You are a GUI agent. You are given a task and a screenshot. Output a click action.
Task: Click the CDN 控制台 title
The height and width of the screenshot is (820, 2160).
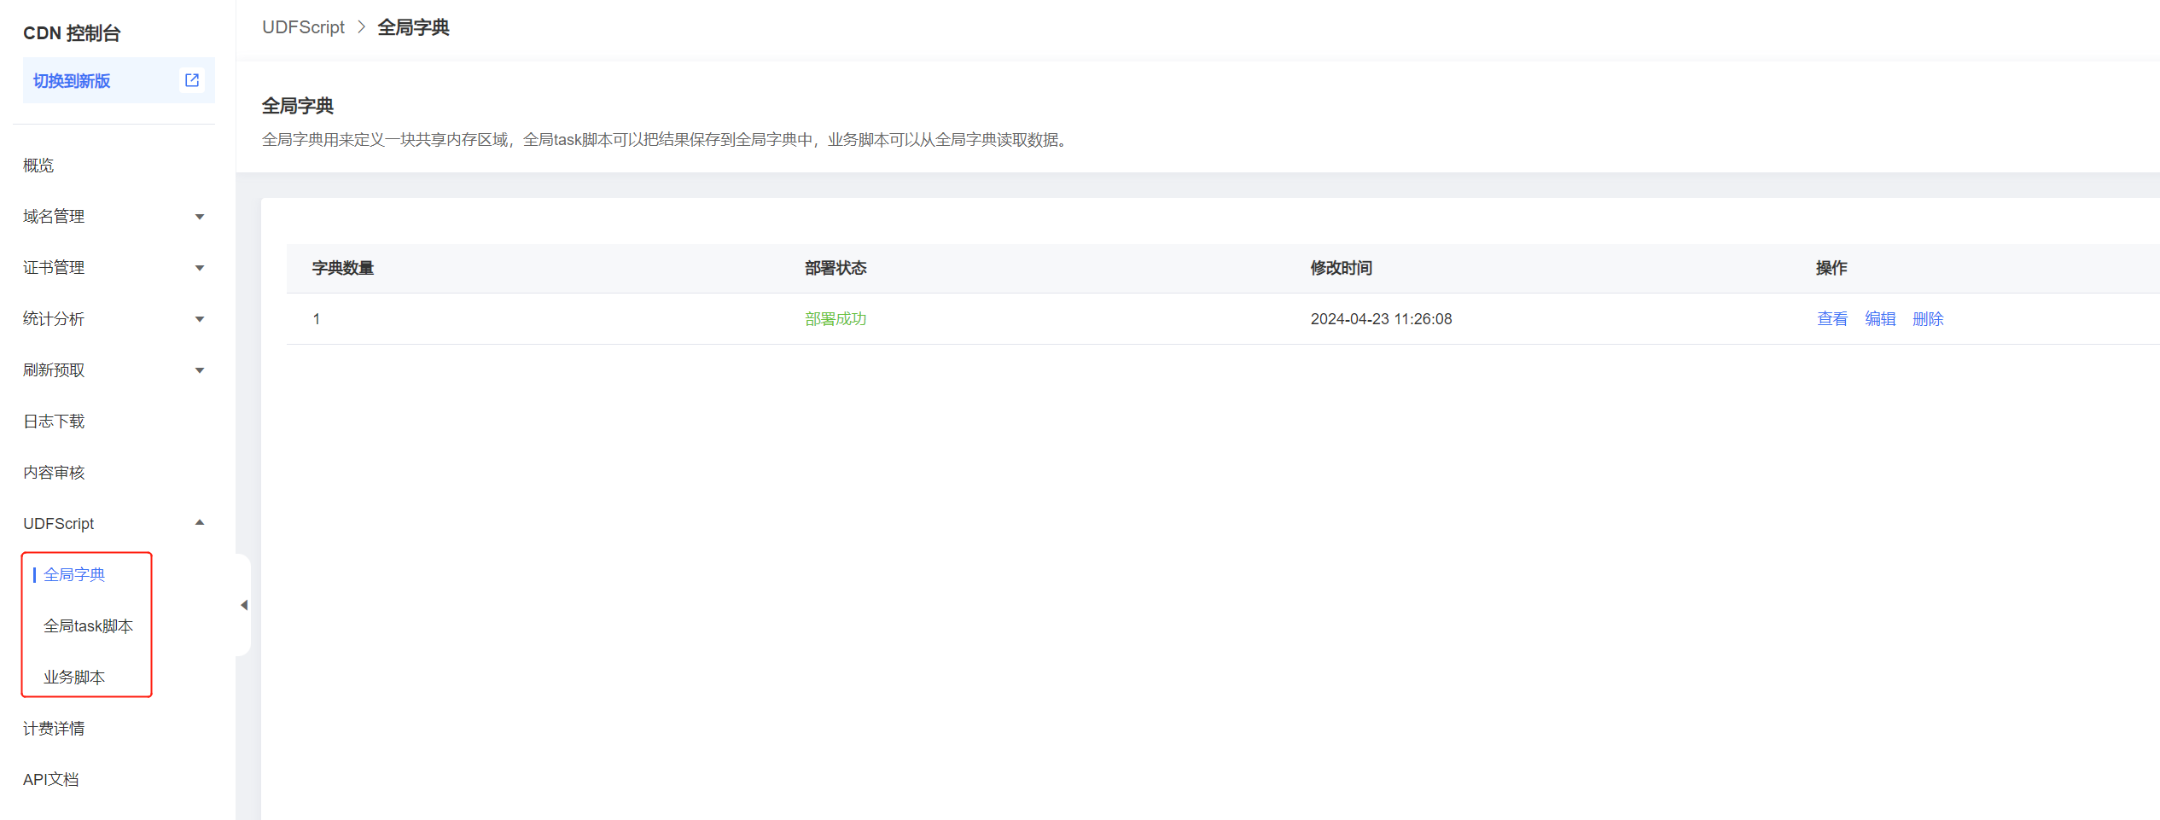tap(72, 33)
